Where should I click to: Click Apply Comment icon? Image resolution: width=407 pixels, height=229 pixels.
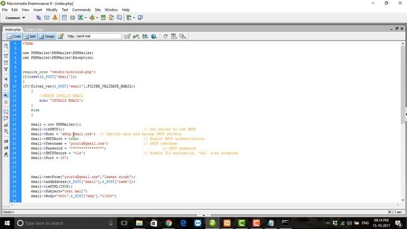tap(6, 112)
